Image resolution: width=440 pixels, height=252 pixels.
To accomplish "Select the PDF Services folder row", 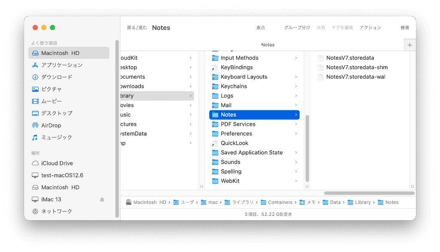I will 254,124.
